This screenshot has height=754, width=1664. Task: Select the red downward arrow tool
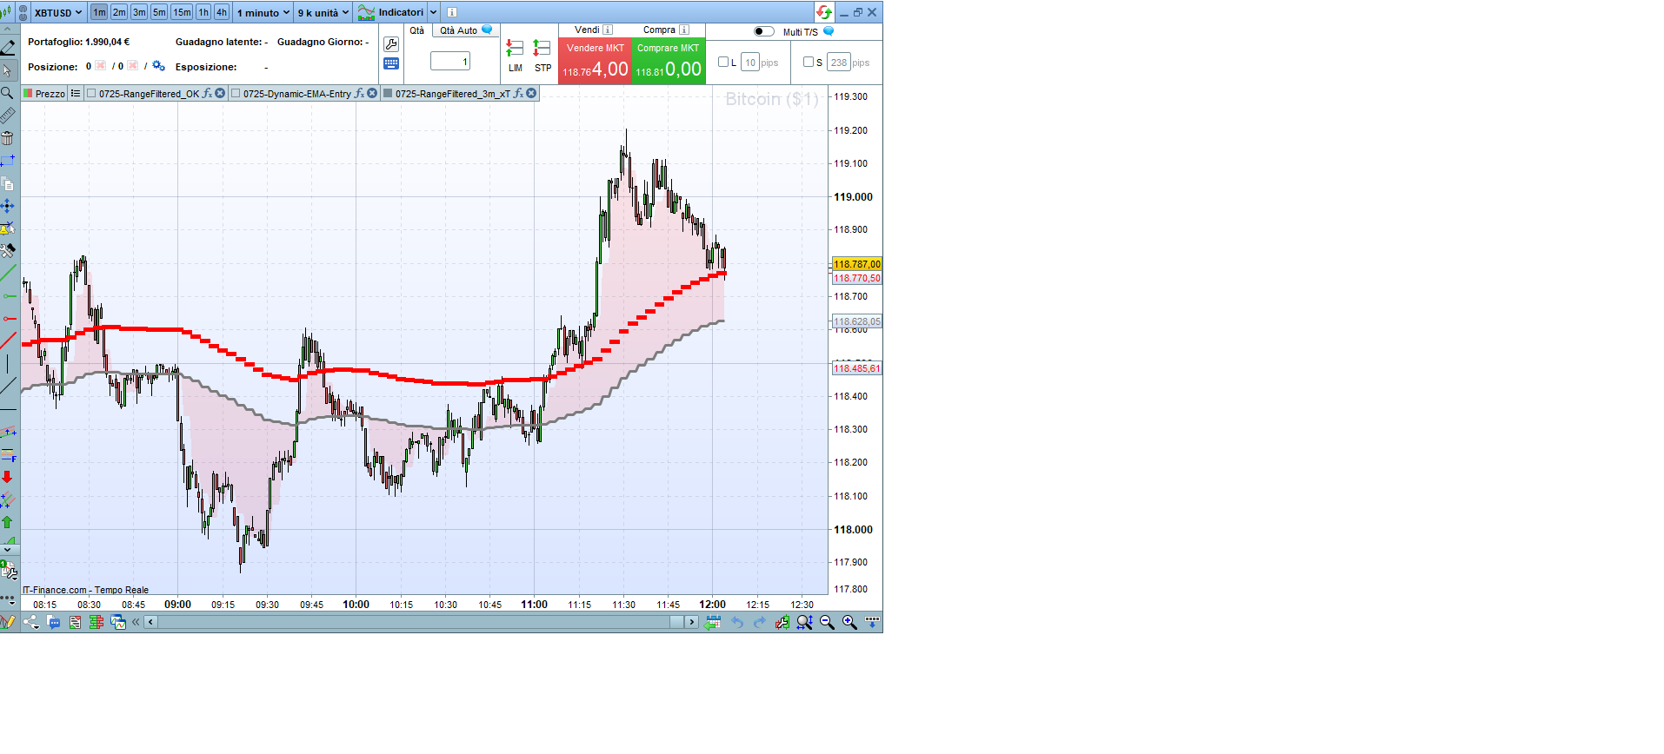[x=8, y=477]
